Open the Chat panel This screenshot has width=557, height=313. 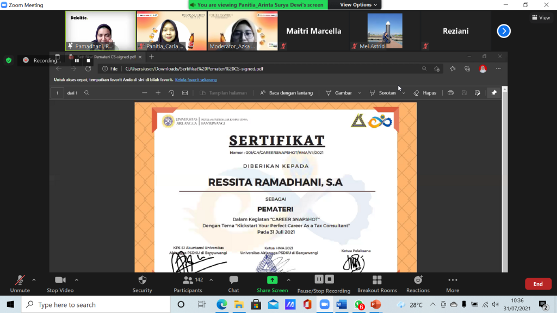(233, 284)
